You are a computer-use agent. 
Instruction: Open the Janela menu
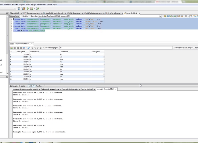pos(49,5)
